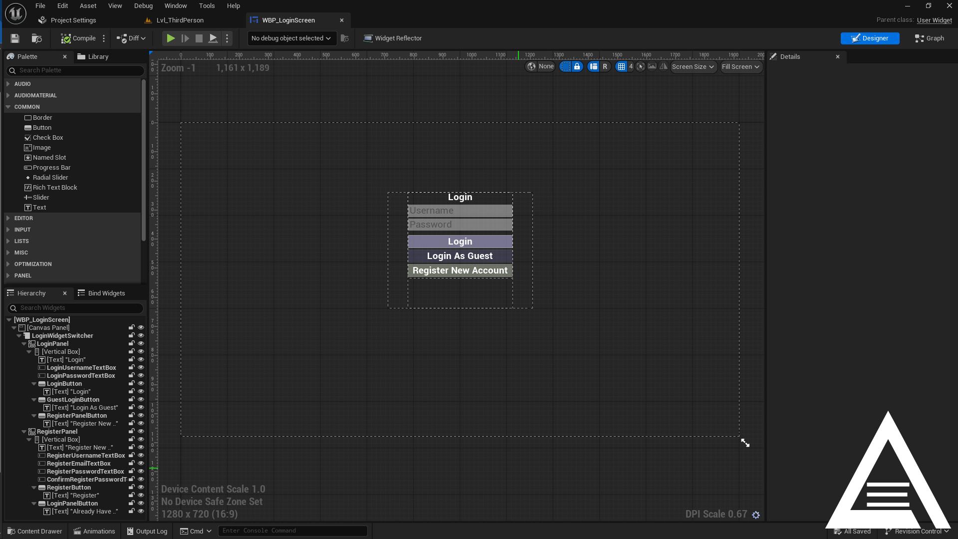Screen dimensions: 958x539
Task: Select Named Slot widget in palette
Action: pos(45,158)
